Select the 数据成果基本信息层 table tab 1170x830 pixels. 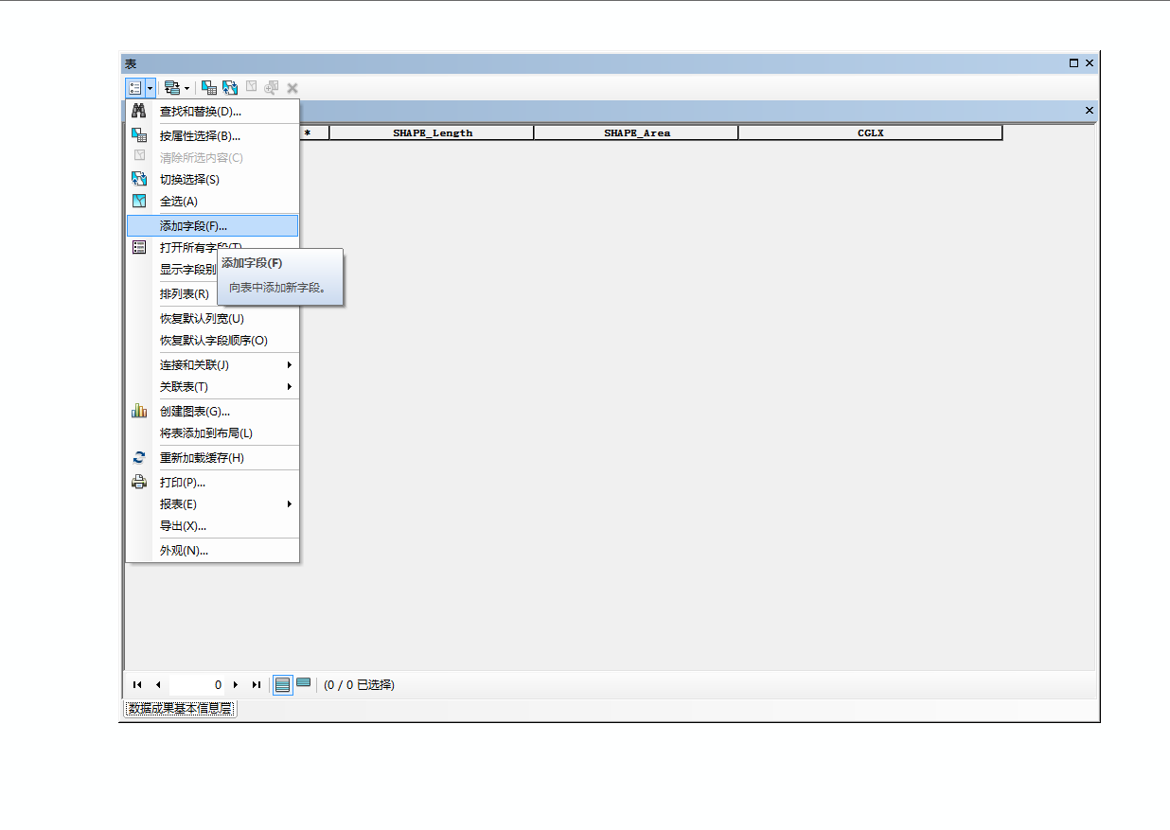[x=180, y=708]
